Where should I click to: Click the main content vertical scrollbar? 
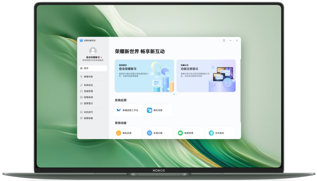pos(240,90)
